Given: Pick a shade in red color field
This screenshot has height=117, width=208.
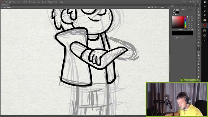Looking at the screenshot, I should pos(178,22).
